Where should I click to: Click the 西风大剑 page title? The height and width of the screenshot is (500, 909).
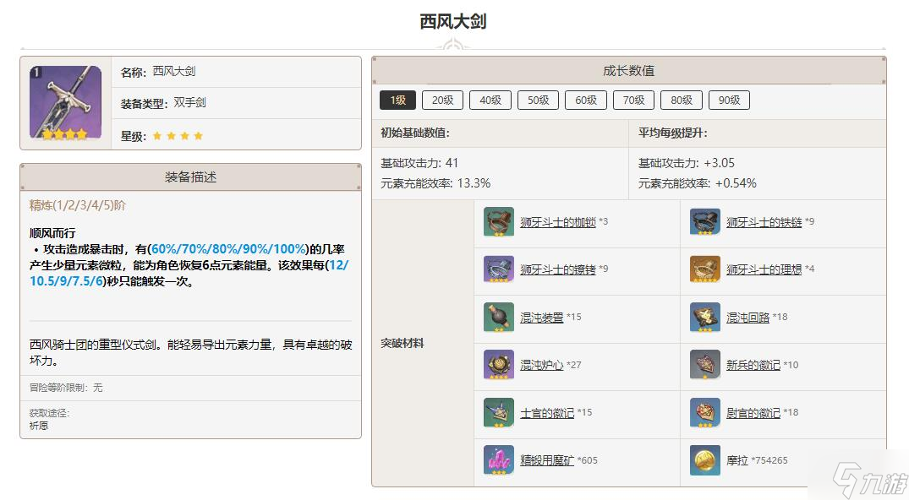(452, 21)
